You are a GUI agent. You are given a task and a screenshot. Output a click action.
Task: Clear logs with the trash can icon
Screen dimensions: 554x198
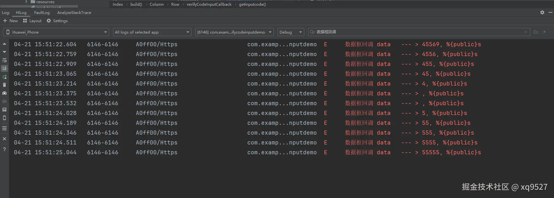(x=4, y=85)
